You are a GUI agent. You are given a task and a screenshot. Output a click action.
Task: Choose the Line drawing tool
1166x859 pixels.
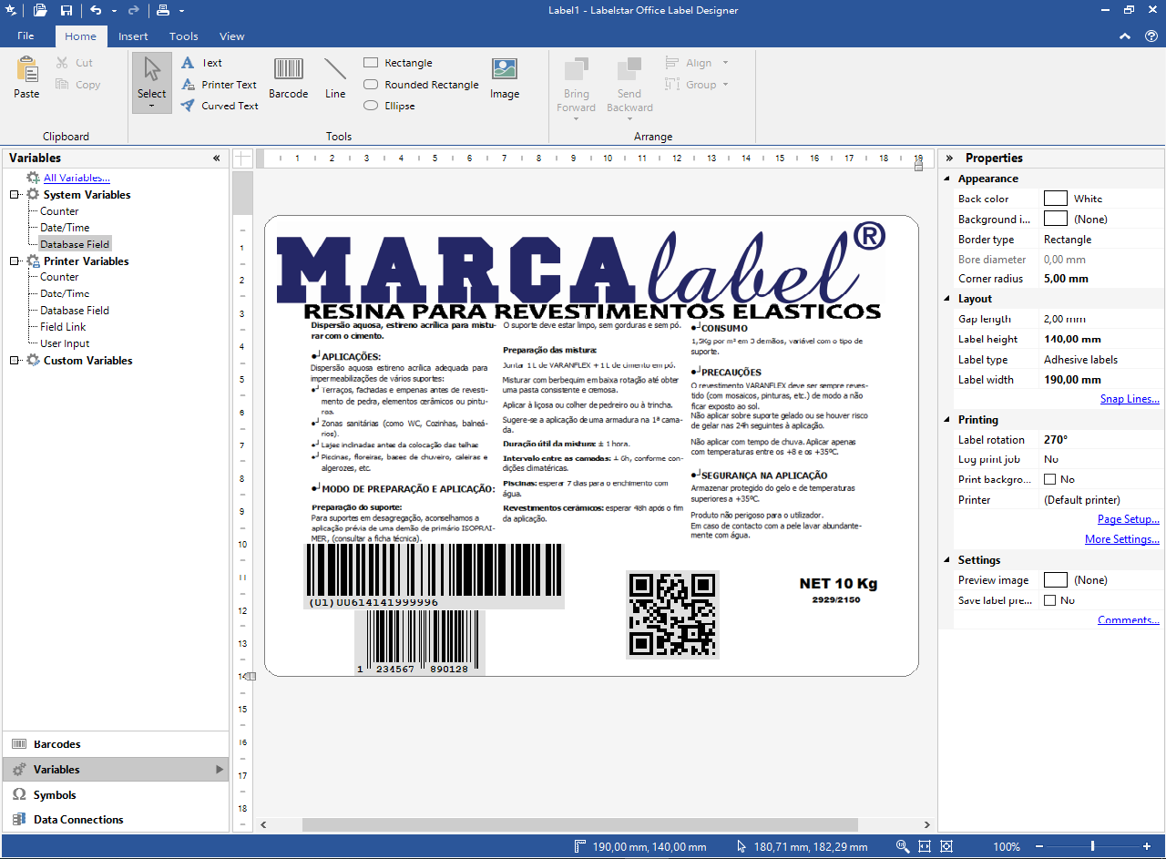point(335,78)
